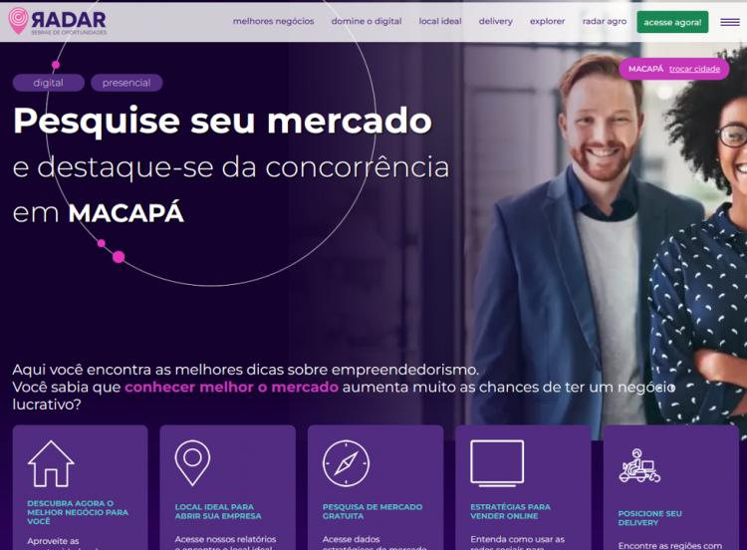Viewport: 747px width, 550px height.
Task: Click the map pin location icon
Action: (x=192, y=462)
